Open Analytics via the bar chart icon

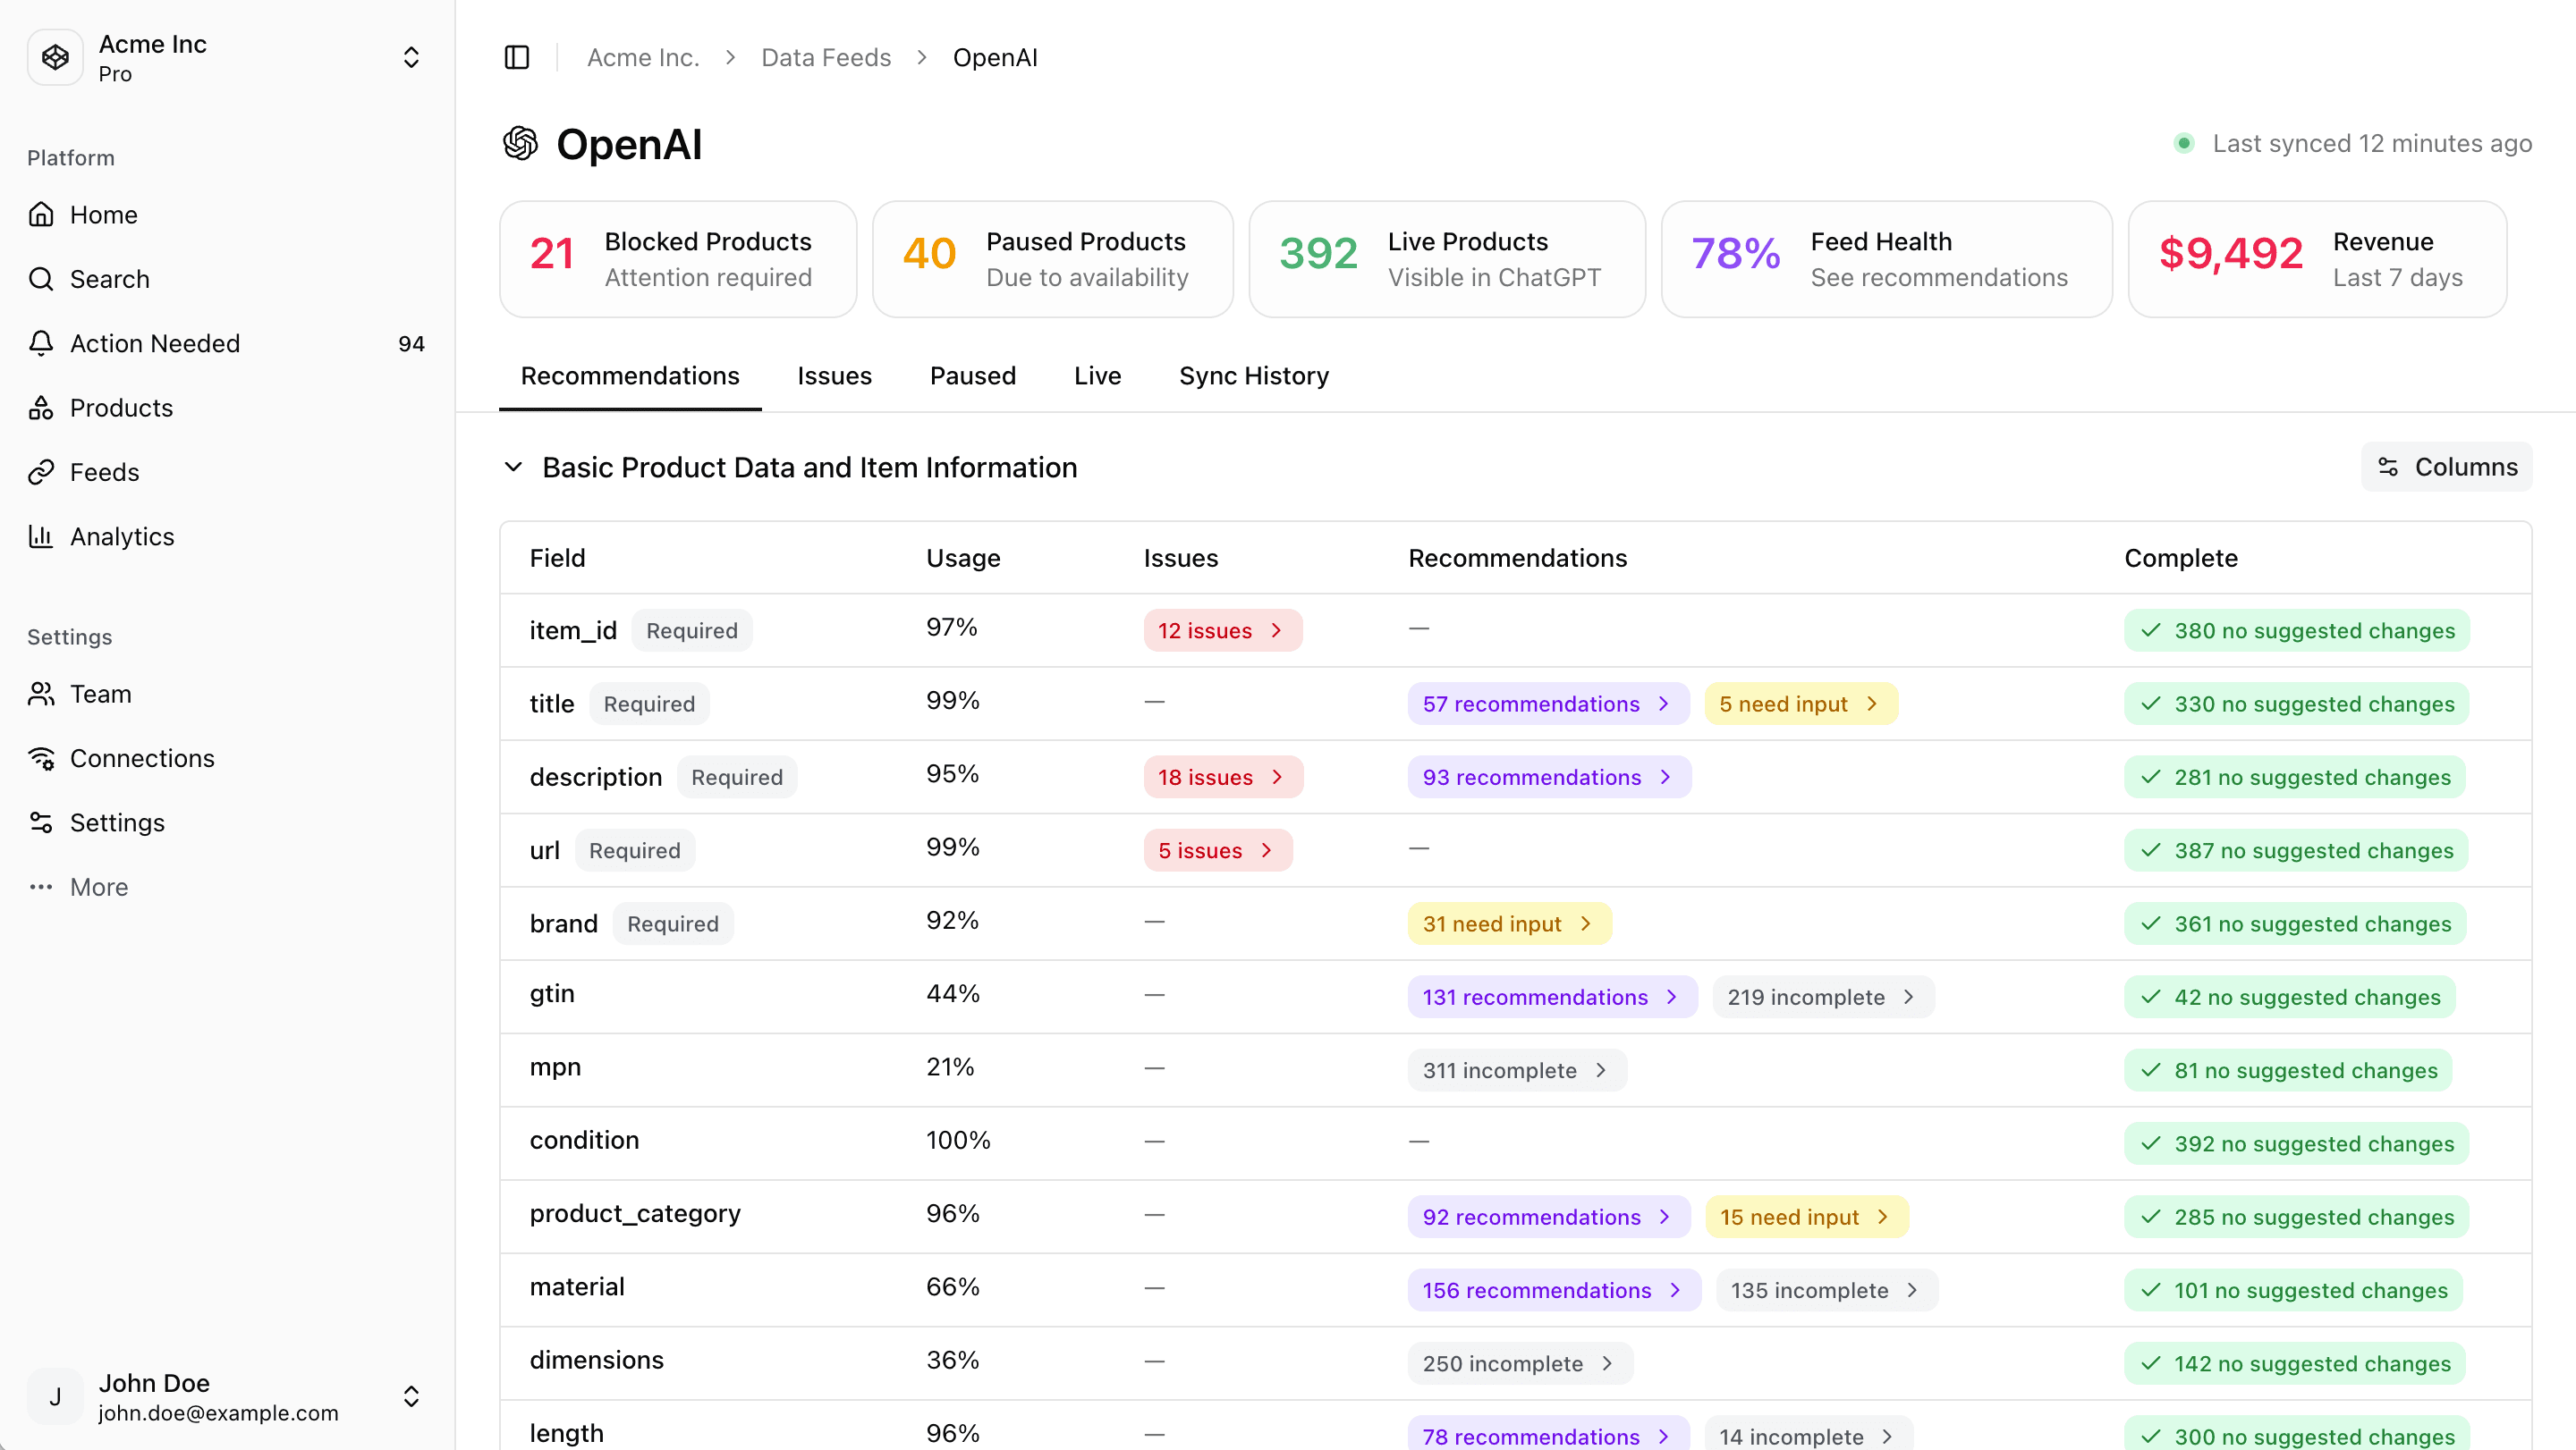pyautogui.click(x=41, y=535)
